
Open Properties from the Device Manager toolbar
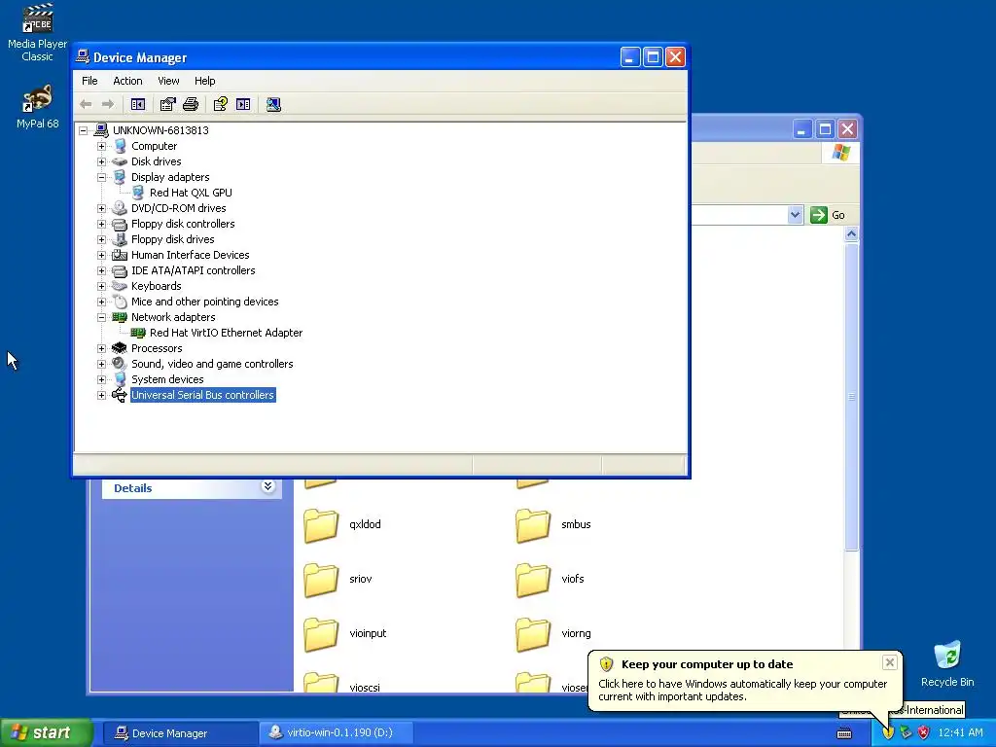[x=167, y=104]
